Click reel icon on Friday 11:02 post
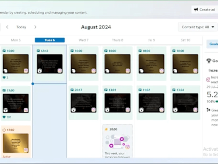218x164 pixels. [141, 110]
